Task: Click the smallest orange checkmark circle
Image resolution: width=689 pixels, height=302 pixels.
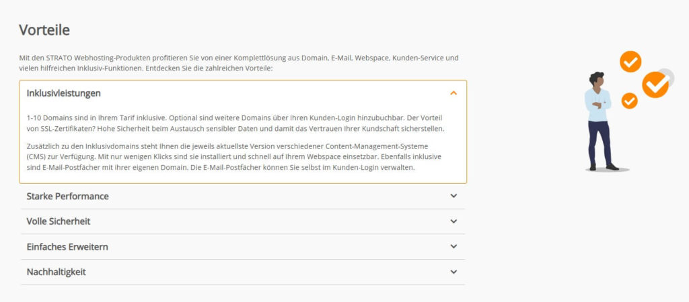Action: (x=629, y=101)
